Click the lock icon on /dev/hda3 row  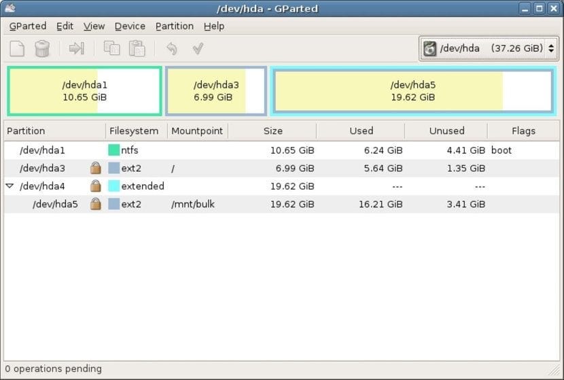95,168
